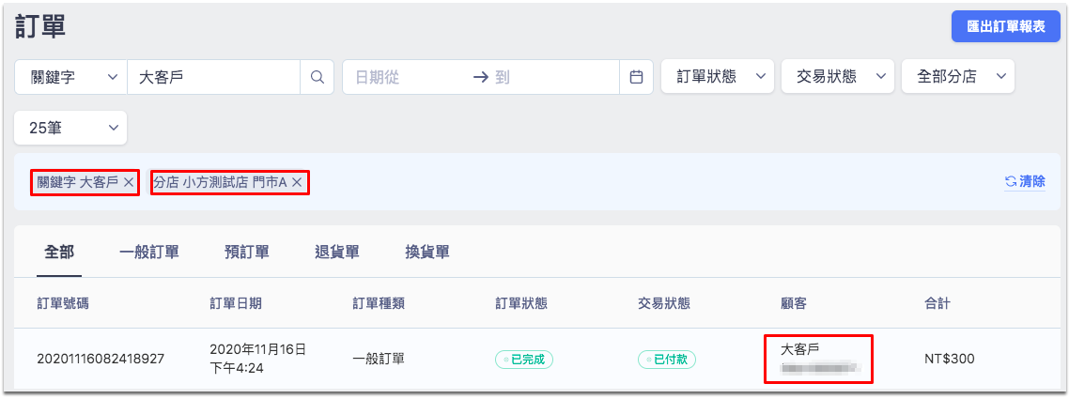
Task: Switch to the 一般訂單 tab
Action: (x=149, y=252)
